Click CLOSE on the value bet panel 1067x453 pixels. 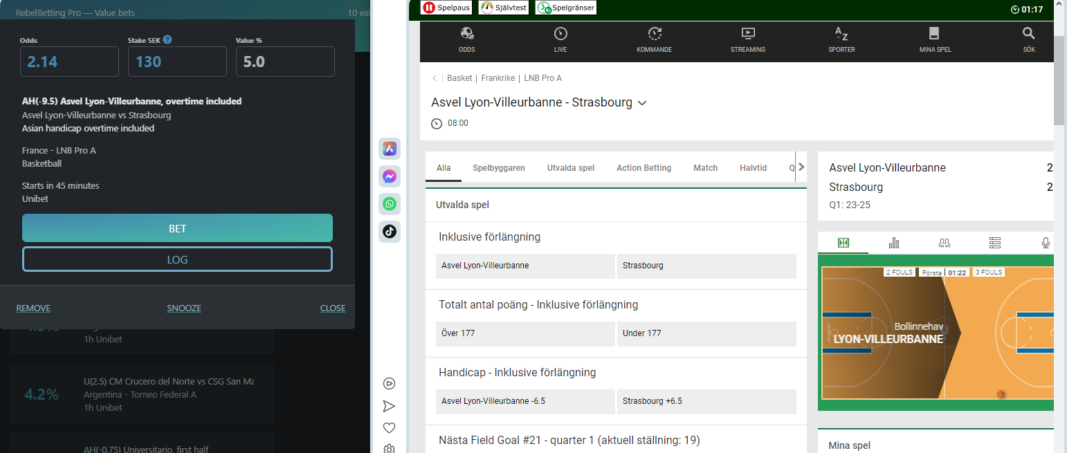click(x=333, y=308)
